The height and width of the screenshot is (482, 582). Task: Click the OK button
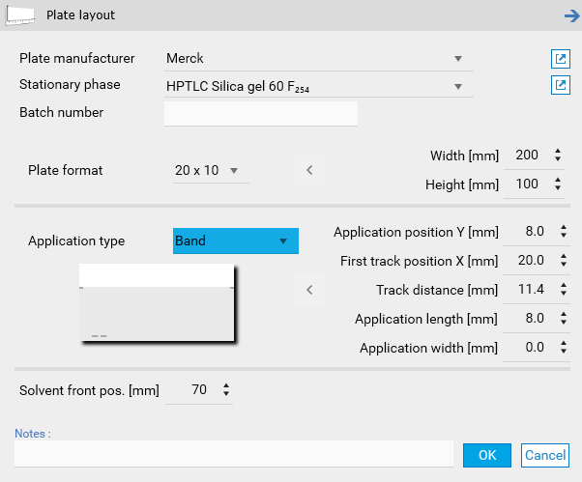click(486, 455)
